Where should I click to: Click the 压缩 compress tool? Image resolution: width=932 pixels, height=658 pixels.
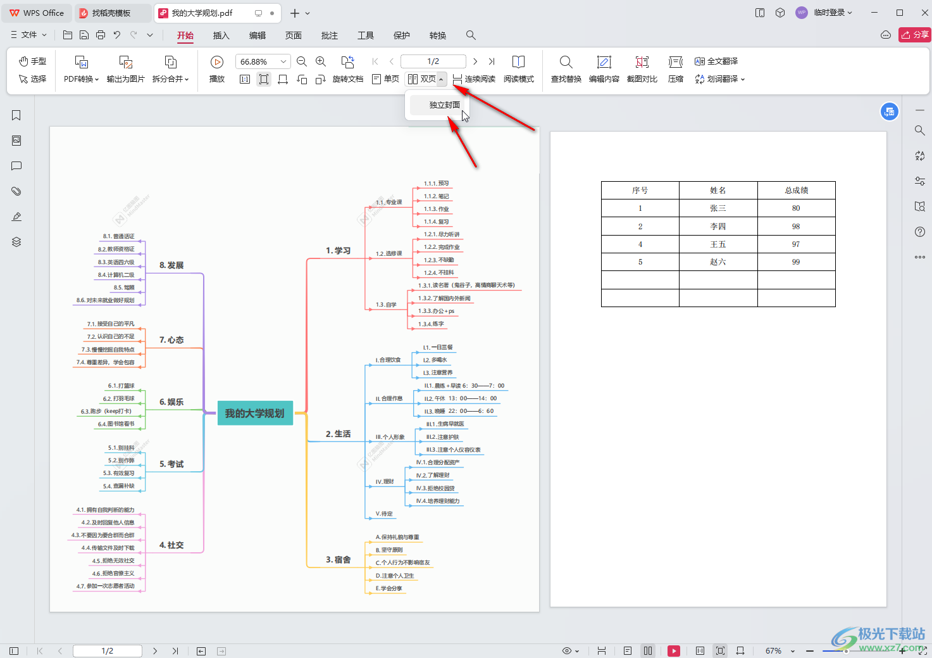pos(676,69)
